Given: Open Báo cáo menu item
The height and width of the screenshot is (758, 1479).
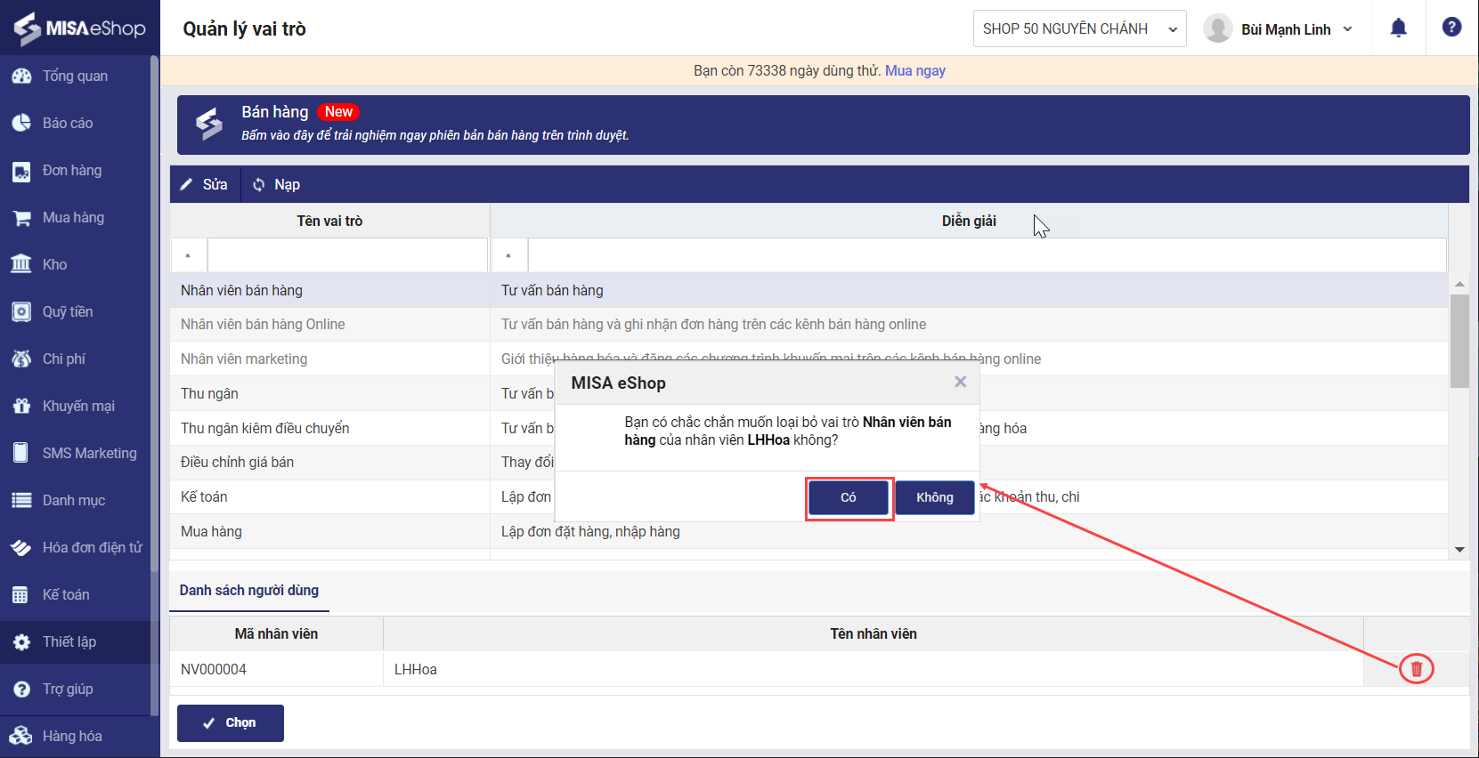Looking at the screenshot, I should [x=75, y=123].
